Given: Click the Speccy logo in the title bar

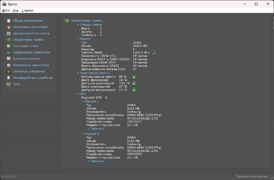Looking at the screenshot, I should [x=4, y=4].
